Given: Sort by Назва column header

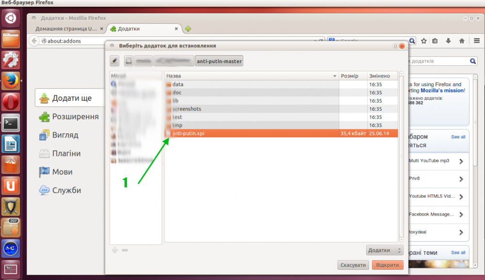Looking at the screenshot, I should (251, 76).
